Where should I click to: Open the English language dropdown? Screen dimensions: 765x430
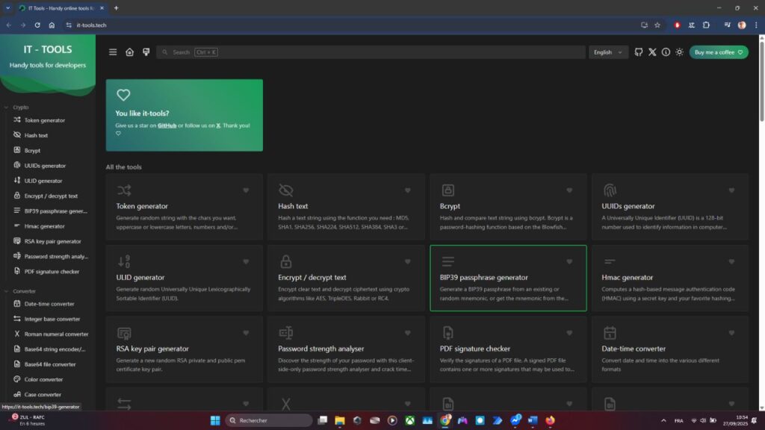tap(607, 52)
